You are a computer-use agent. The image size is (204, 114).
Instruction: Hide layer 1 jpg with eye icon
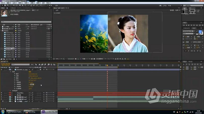2,70
